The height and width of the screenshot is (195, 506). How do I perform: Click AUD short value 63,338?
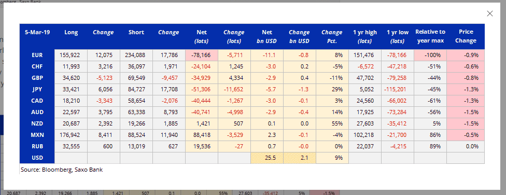[x=136, y=112]
